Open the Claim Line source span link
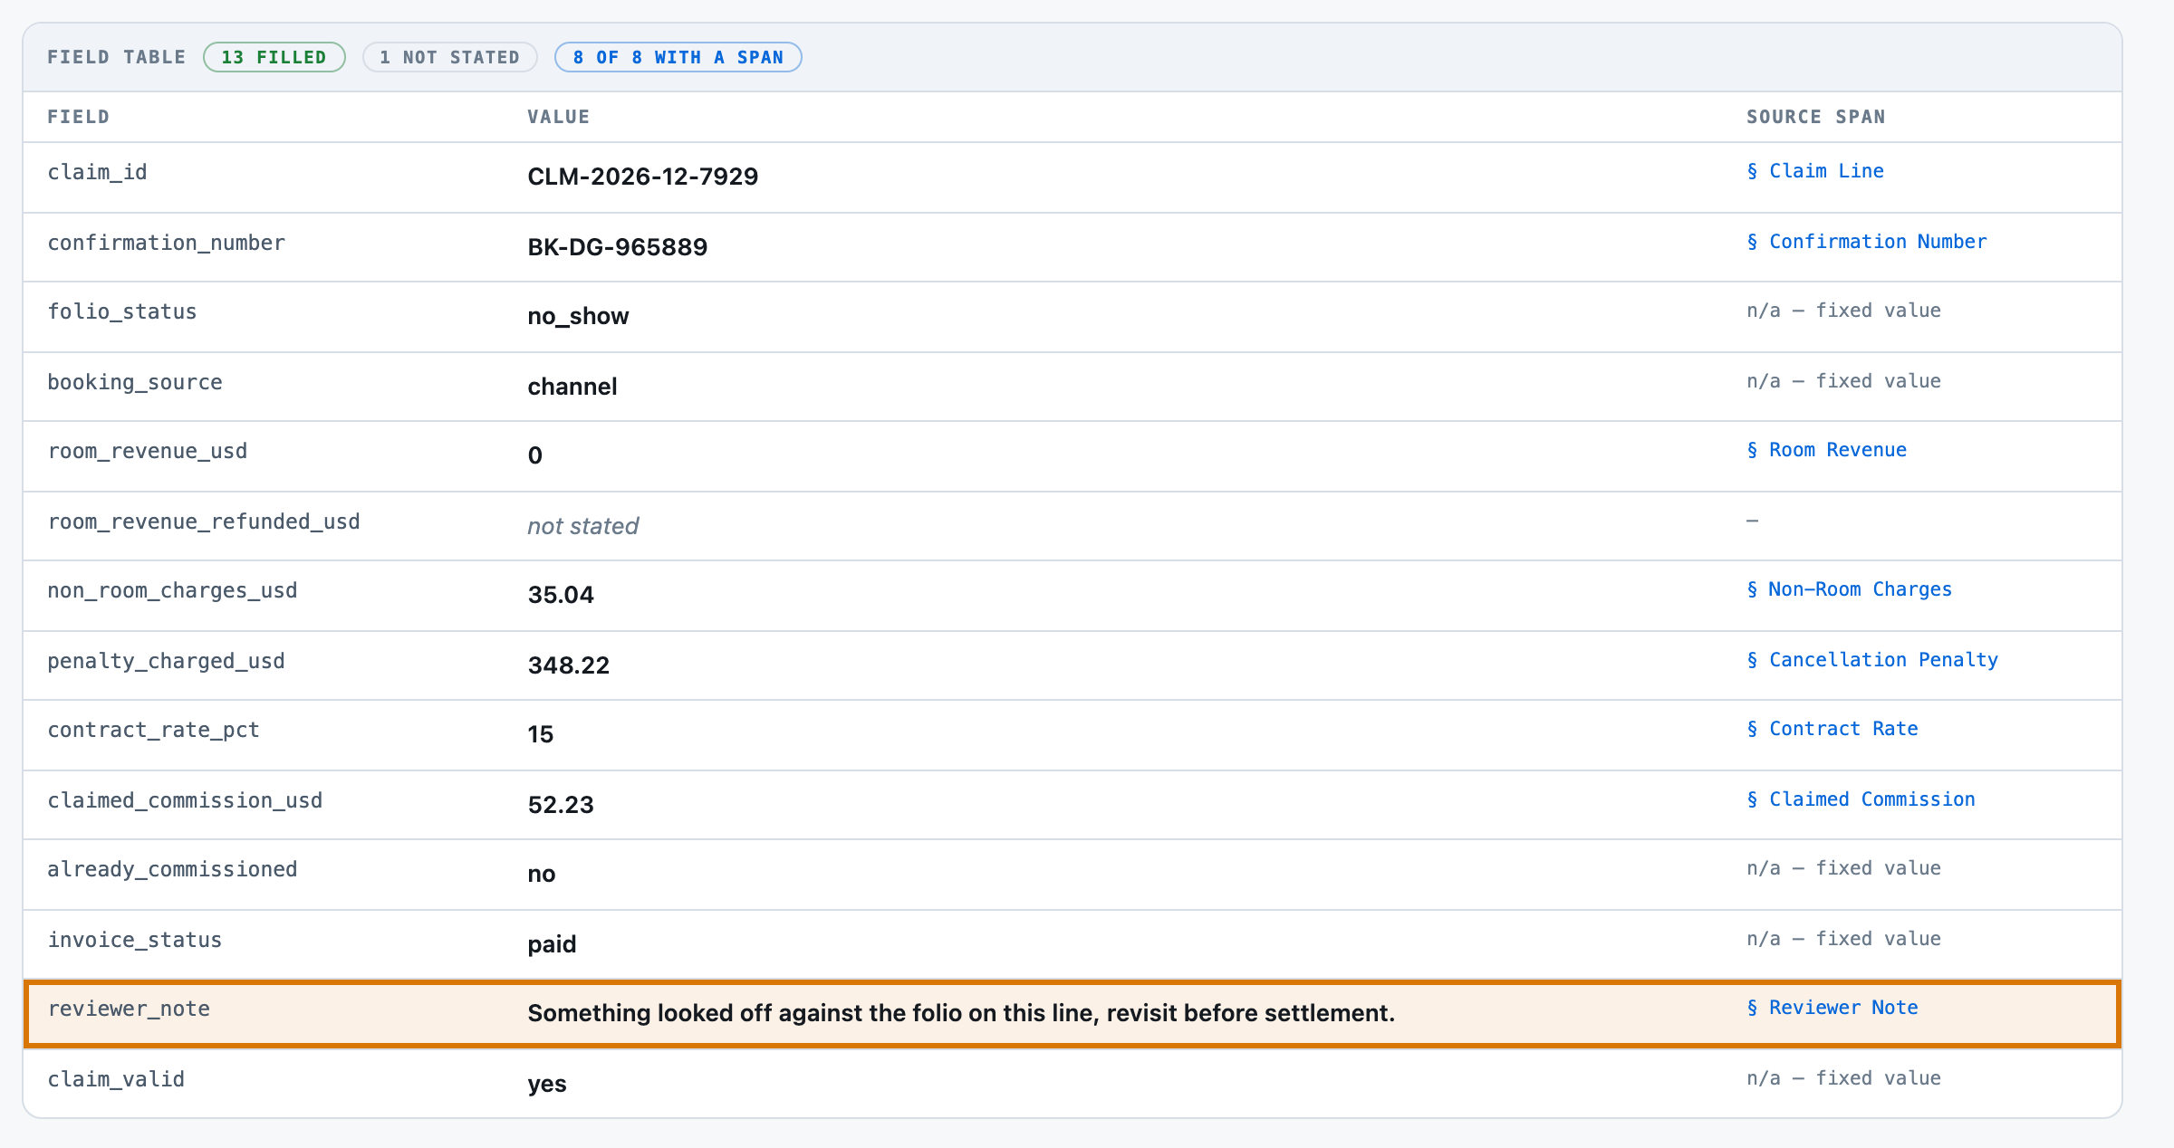The height and width of the screenshot is (1148, 2174). pyautogui.click(x=1814, y=171)
